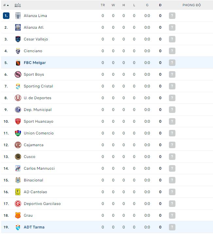
Task: Click Cienciano's form question-mark box
Action: [172, 51]
